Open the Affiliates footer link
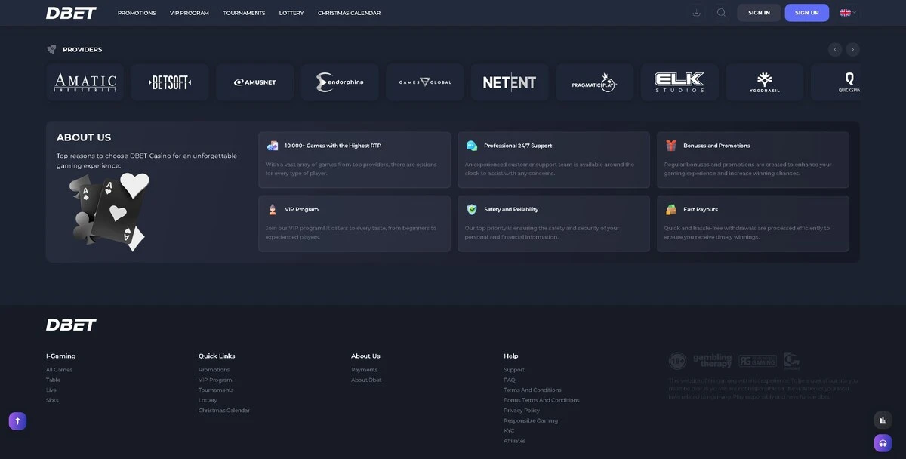The height and width of the screenshot is (459, 906). (x=514, y=441)
